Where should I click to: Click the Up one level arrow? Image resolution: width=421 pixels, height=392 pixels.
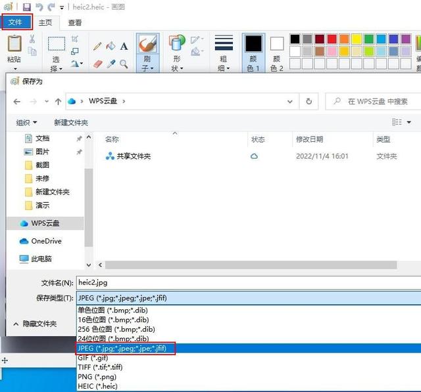pos(58,102)
